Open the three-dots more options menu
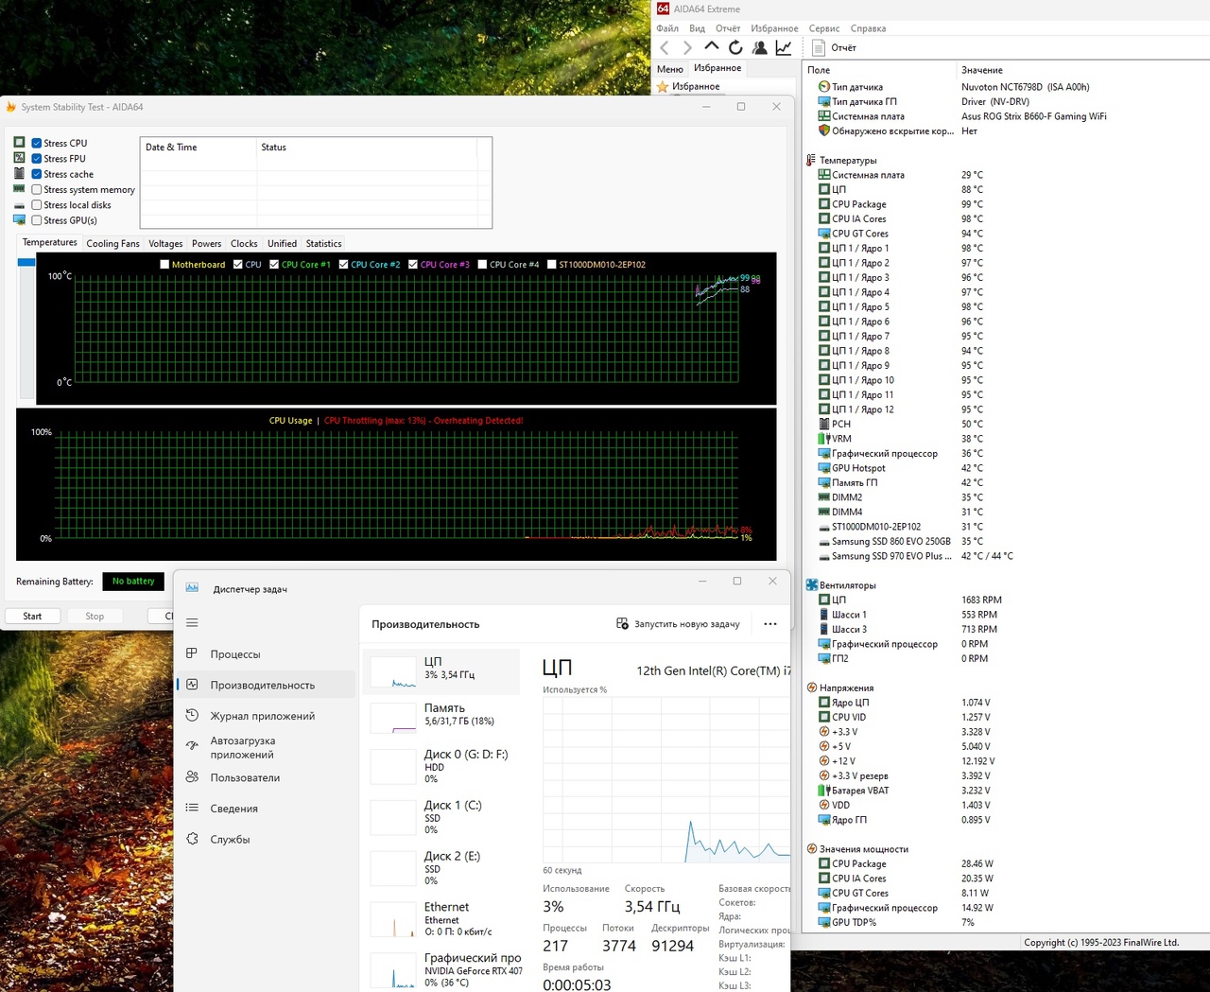Image resolution: width=1210 pixels, height=992 pixels. pos(769,624)
